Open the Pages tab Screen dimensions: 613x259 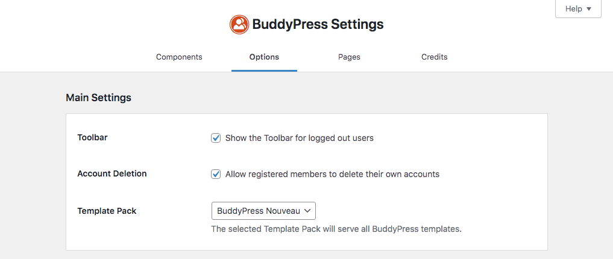349,57
